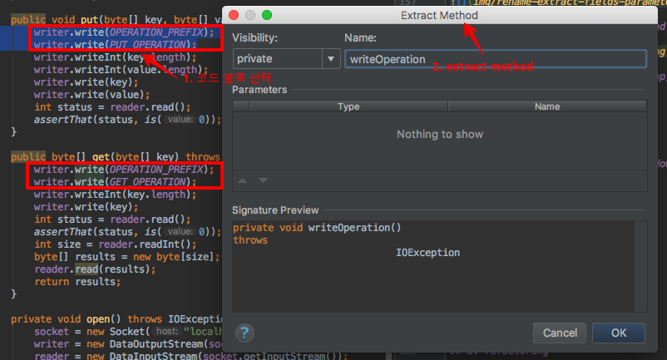Click the throws keyword in signature preview

(250, 240)
